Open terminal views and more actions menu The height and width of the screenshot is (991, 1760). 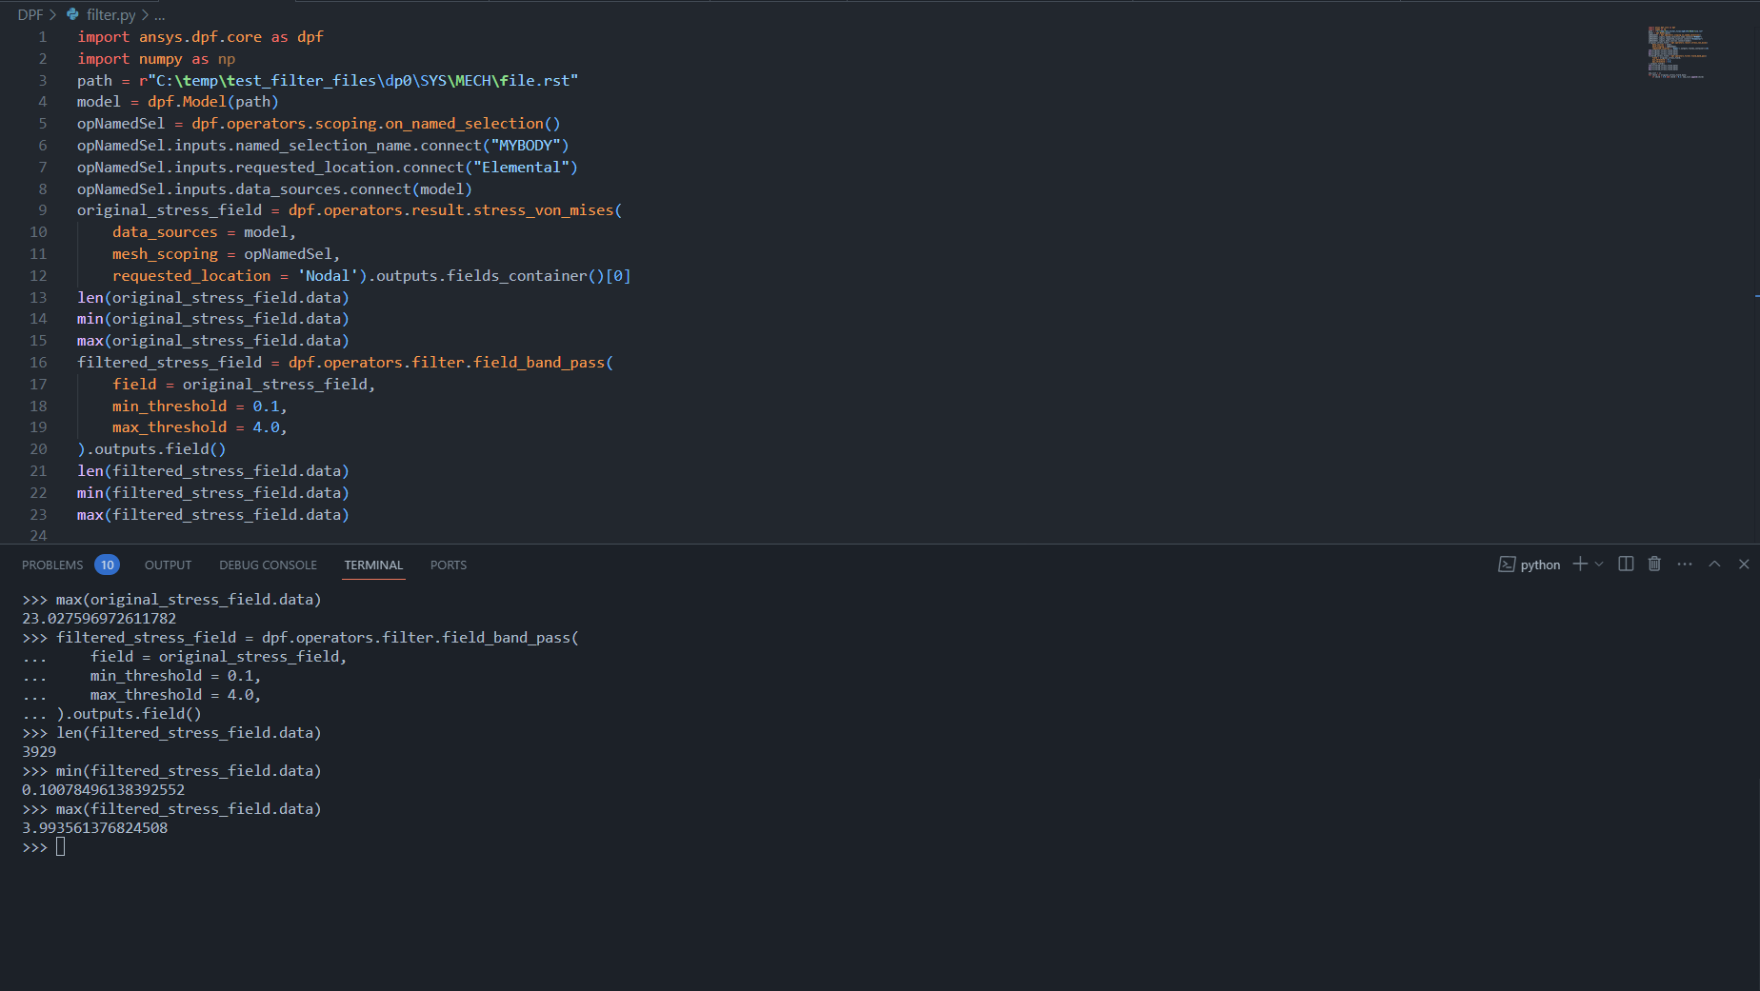tap(1685, 564)
